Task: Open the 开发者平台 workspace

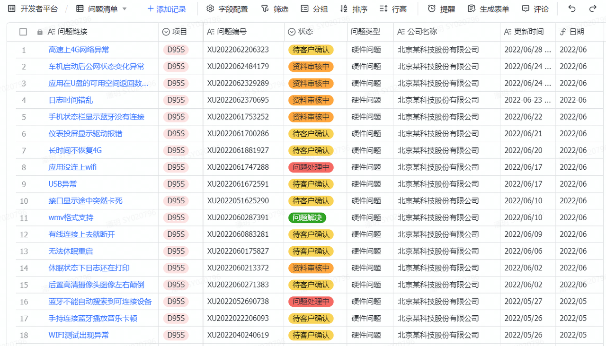Action: pyautogui.click(x=33, y=9)
